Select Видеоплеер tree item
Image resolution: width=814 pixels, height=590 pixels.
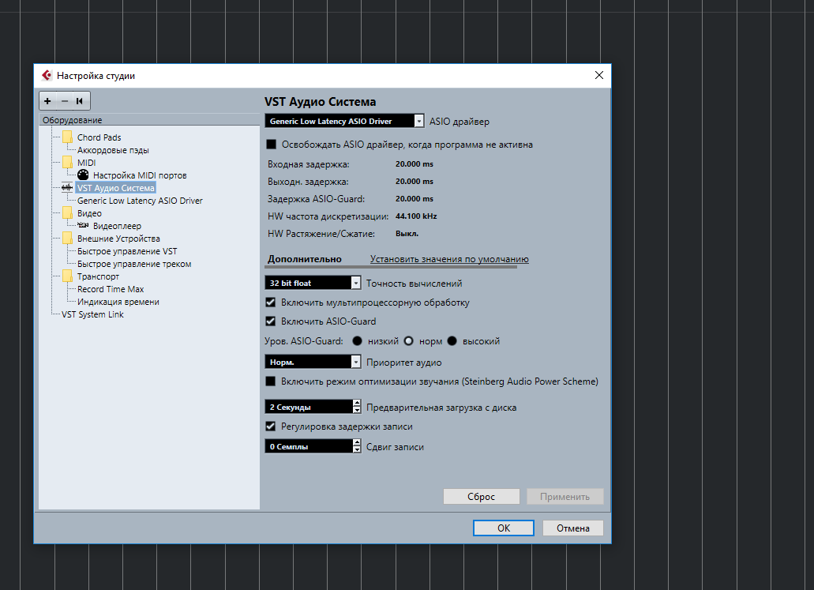pyautogui.click(x=117, y=226)
